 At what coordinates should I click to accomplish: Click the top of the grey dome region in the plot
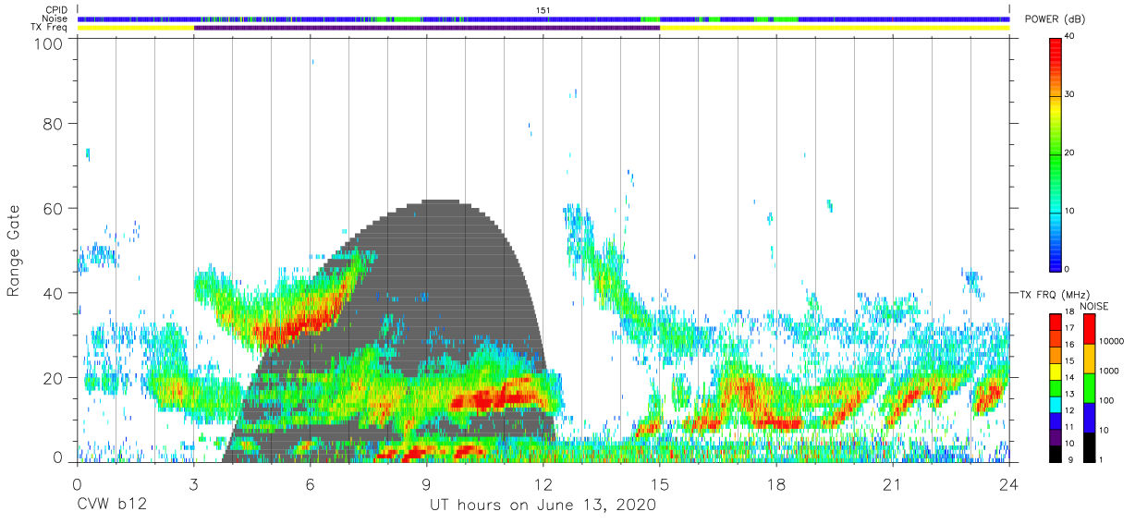[x=440, y=203]
